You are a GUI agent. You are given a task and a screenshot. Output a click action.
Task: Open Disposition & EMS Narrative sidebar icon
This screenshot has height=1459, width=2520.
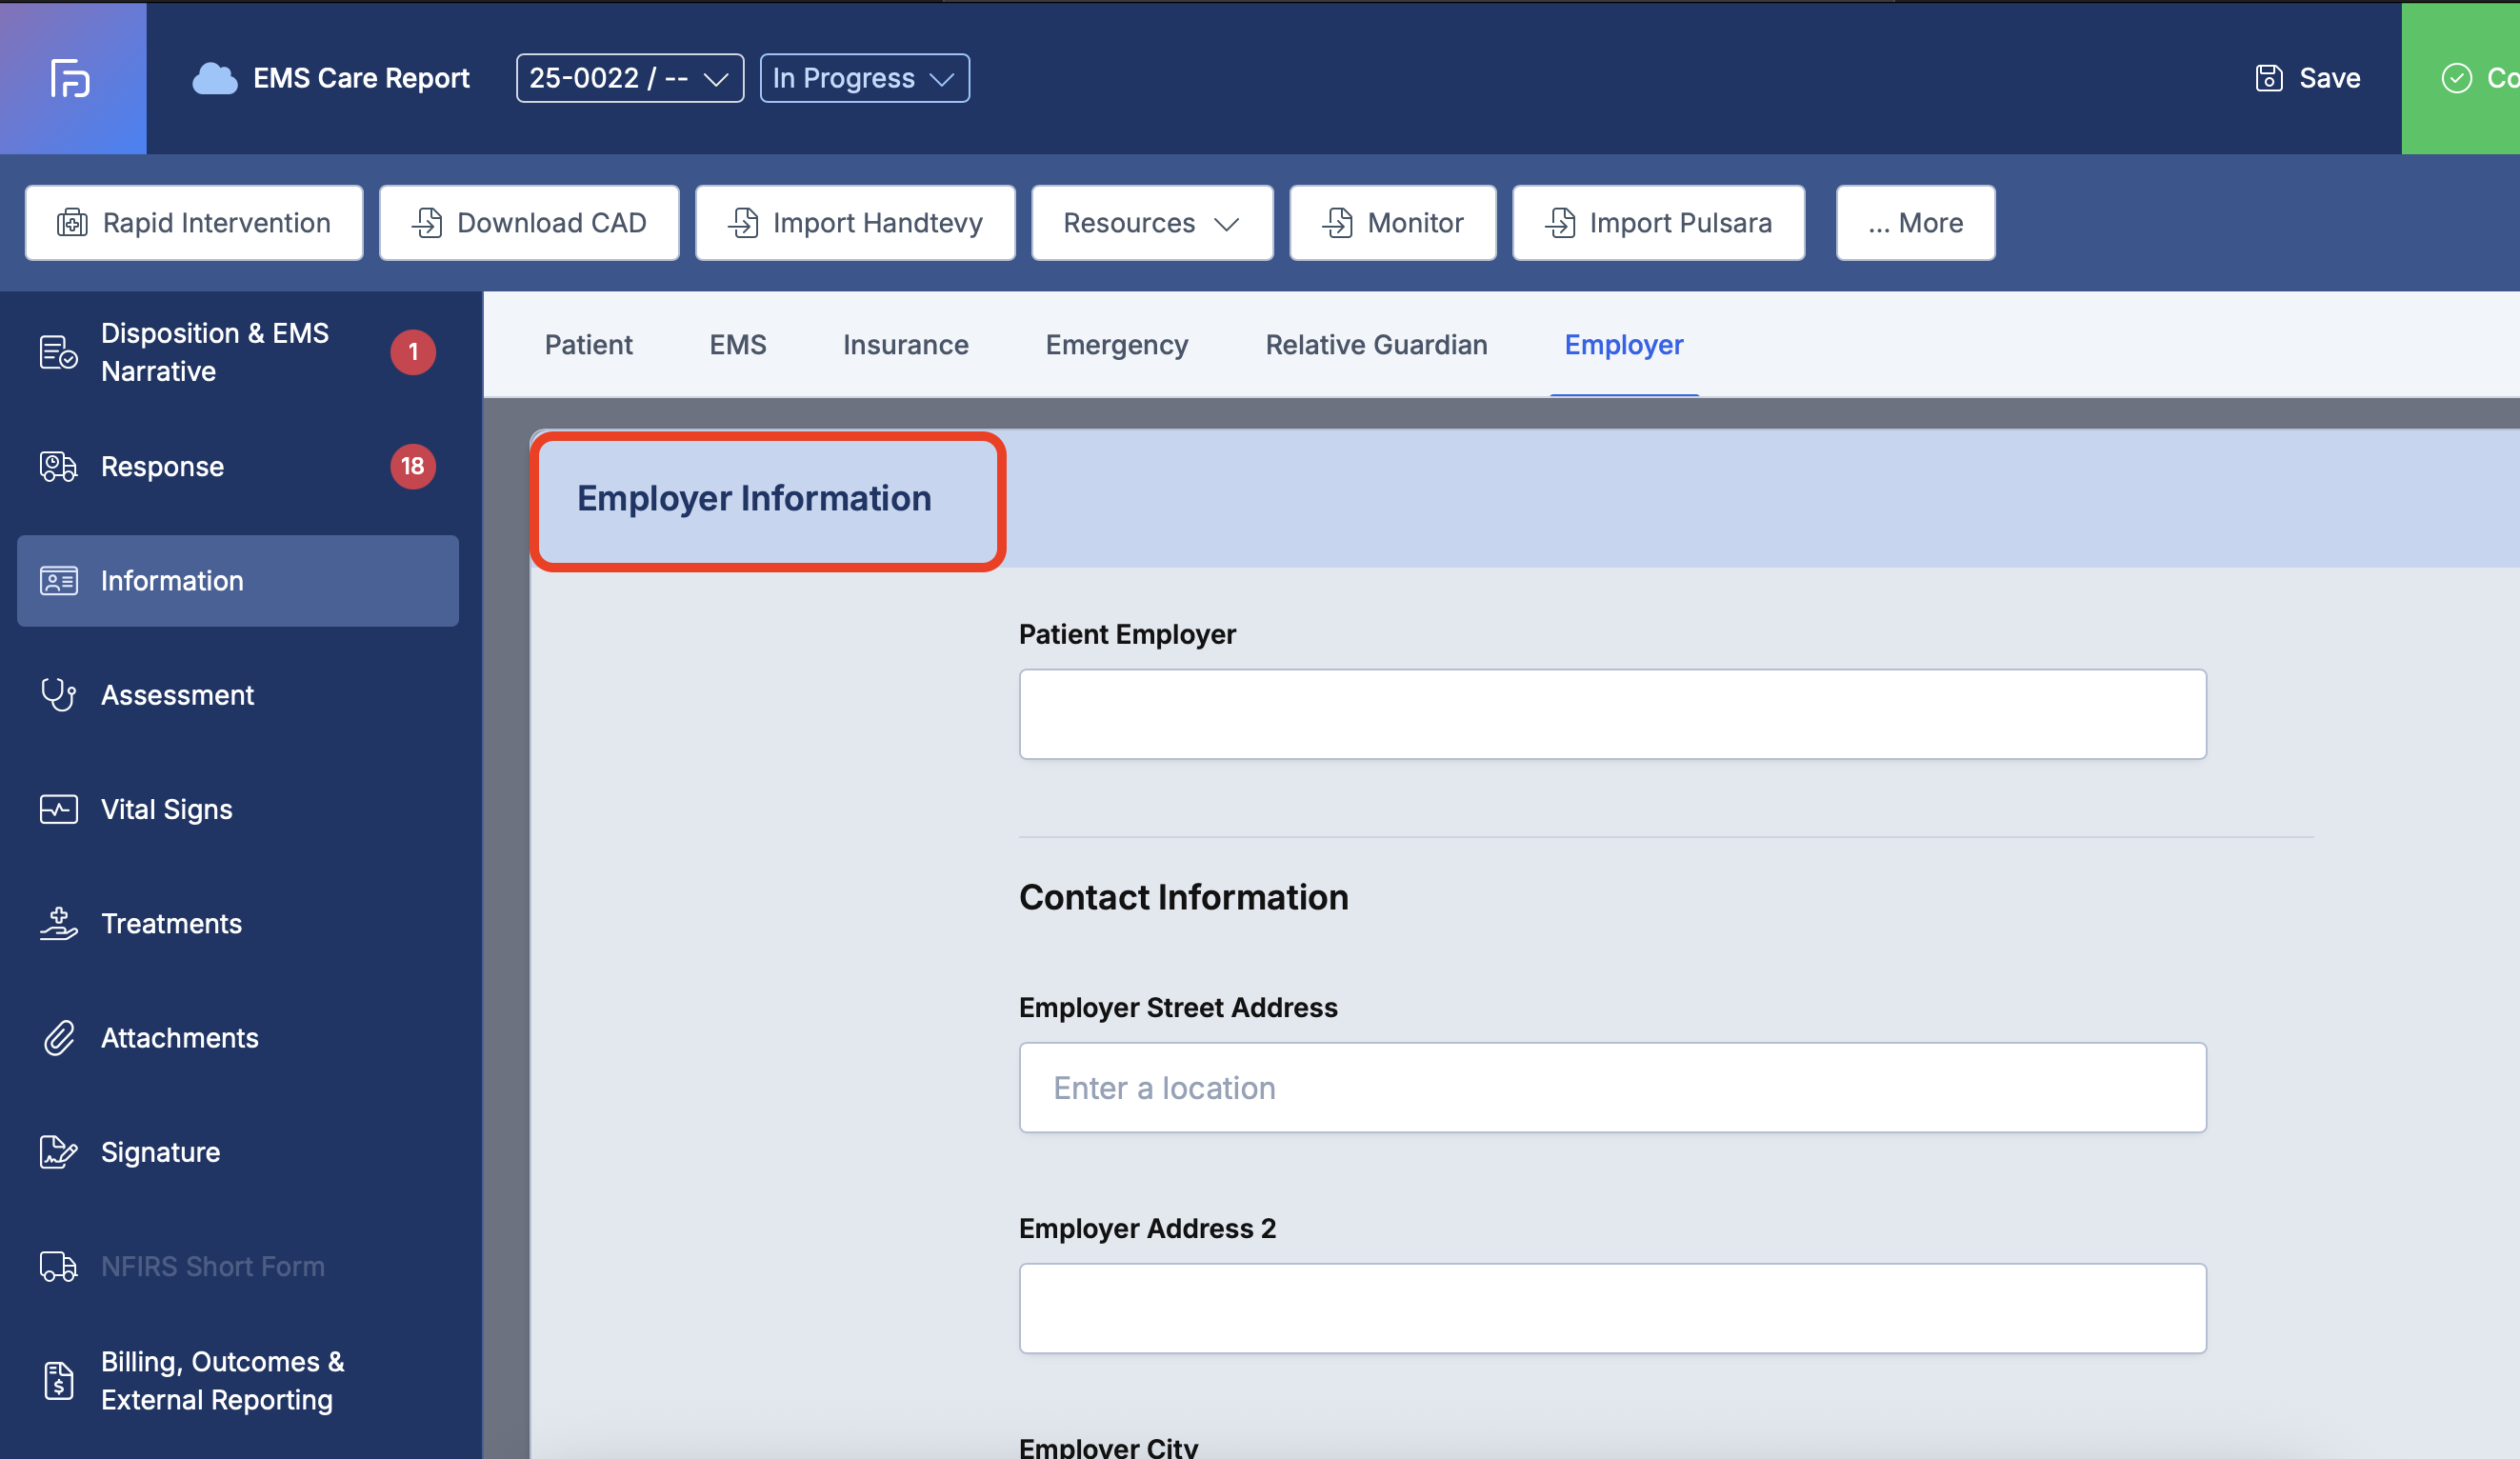(58, 352)
